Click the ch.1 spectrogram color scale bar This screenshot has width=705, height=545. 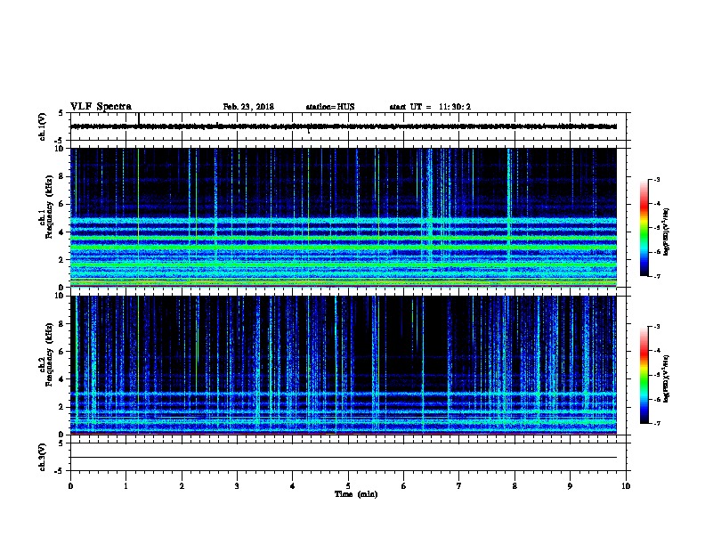point(644,228)
